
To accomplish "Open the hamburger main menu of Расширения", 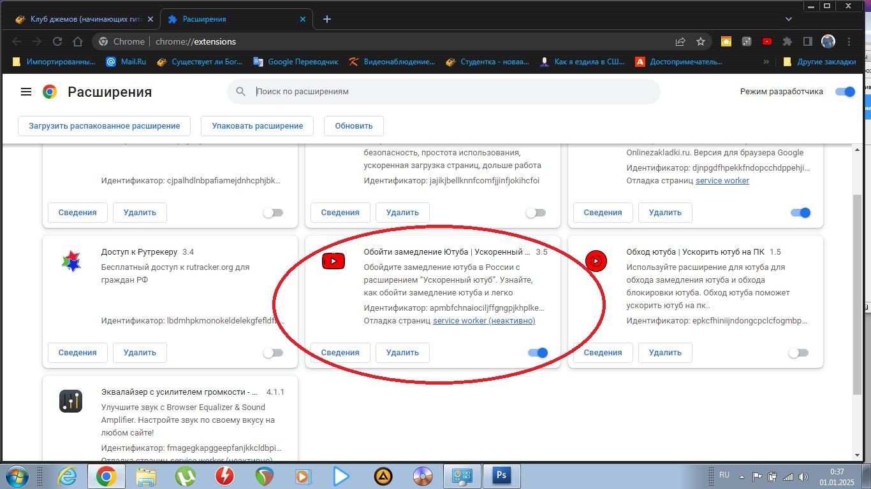I will 26,92.
